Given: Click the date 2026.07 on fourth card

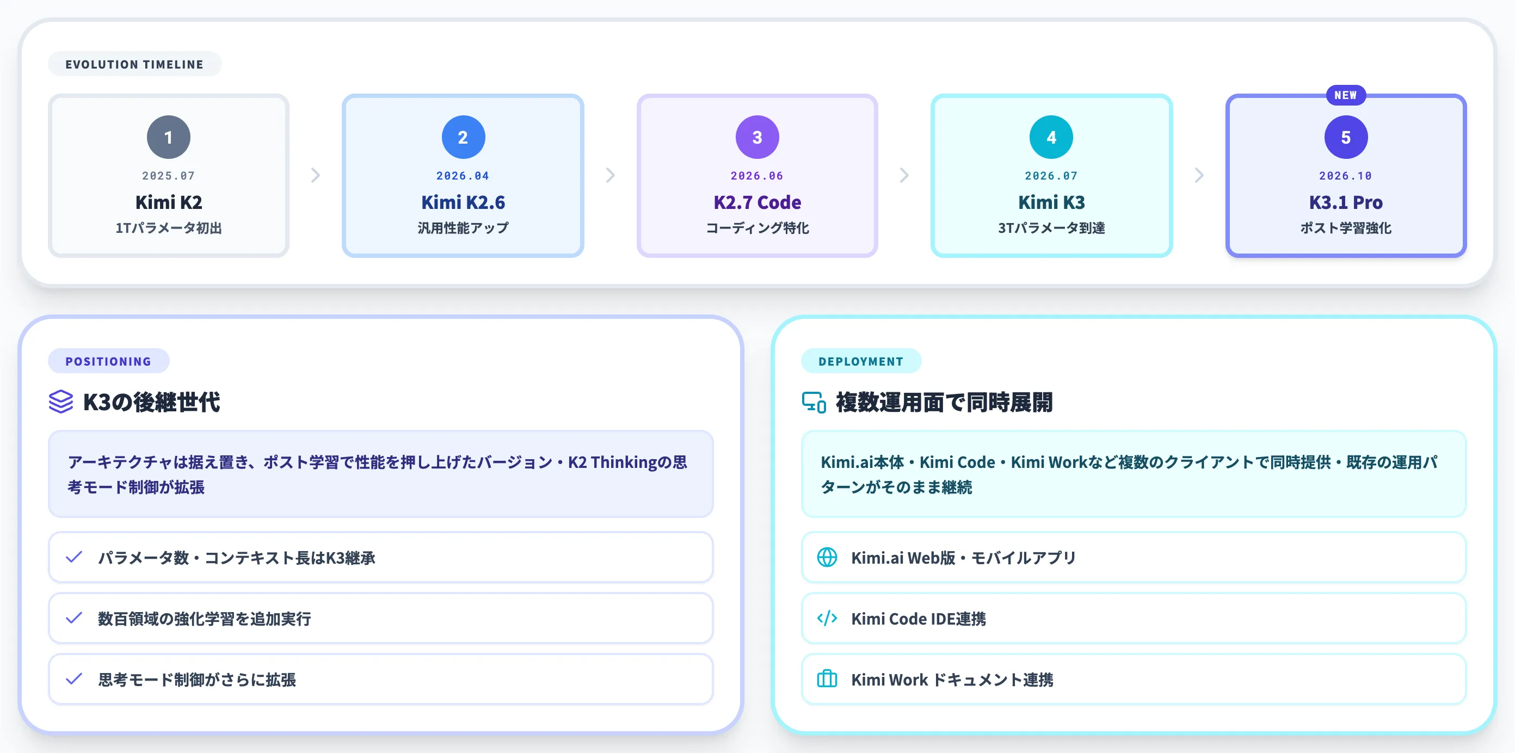Looking at the screenshot, I should (x=1051, y=176).
